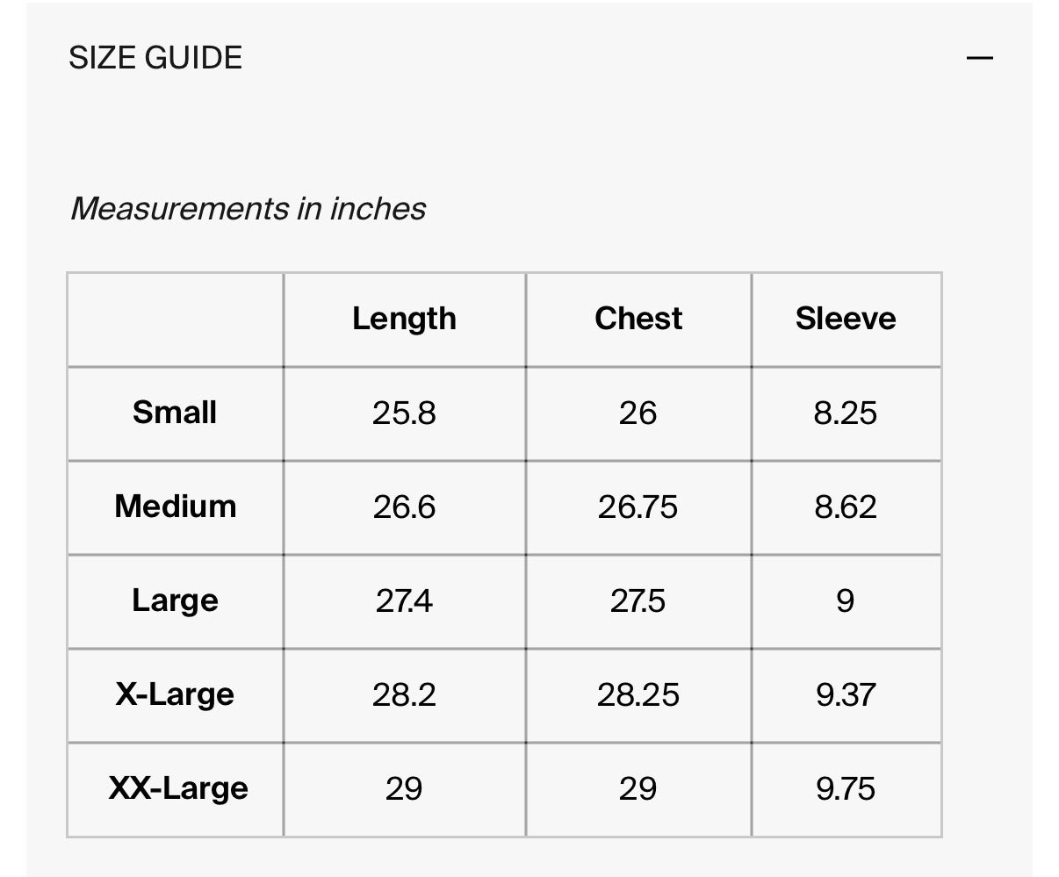Image resolution: width=1059 pixels, height=877 pixels.
Task: Click the X-Large row label
Action: click(175, 695)
